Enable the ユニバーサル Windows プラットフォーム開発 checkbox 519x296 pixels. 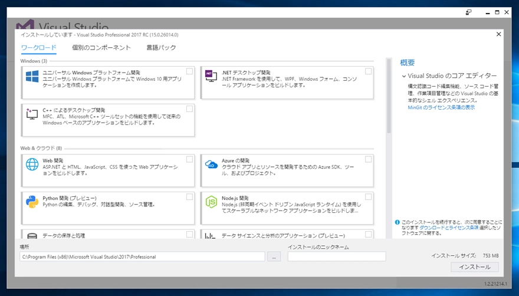(189, 71)
